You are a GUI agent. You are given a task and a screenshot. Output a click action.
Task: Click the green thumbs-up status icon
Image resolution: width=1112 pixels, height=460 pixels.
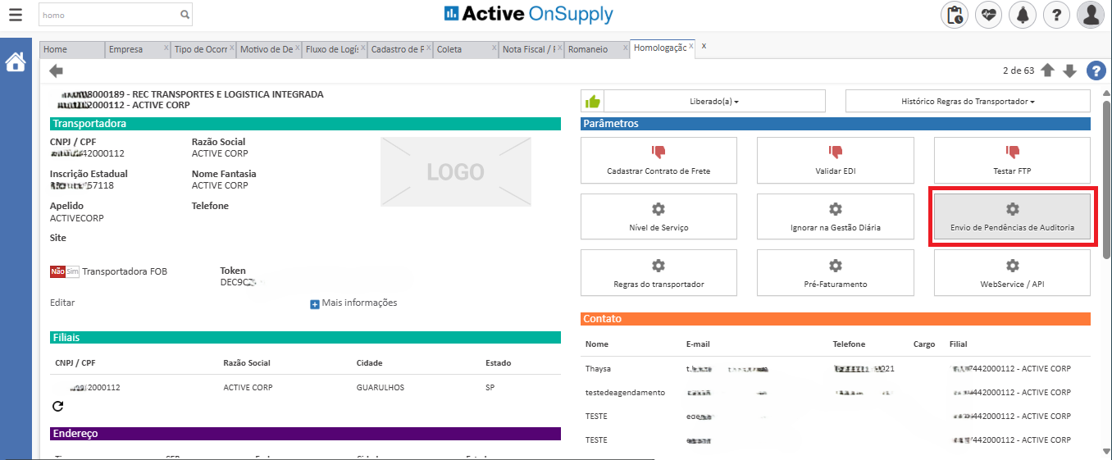tap(592, 102)
